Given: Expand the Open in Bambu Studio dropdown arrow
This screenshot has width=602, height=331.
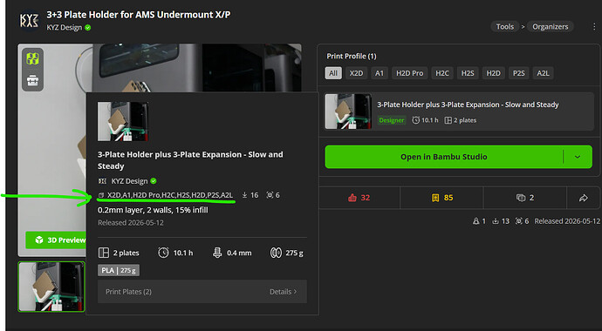Looking at the screenshot, I should 578,157.
